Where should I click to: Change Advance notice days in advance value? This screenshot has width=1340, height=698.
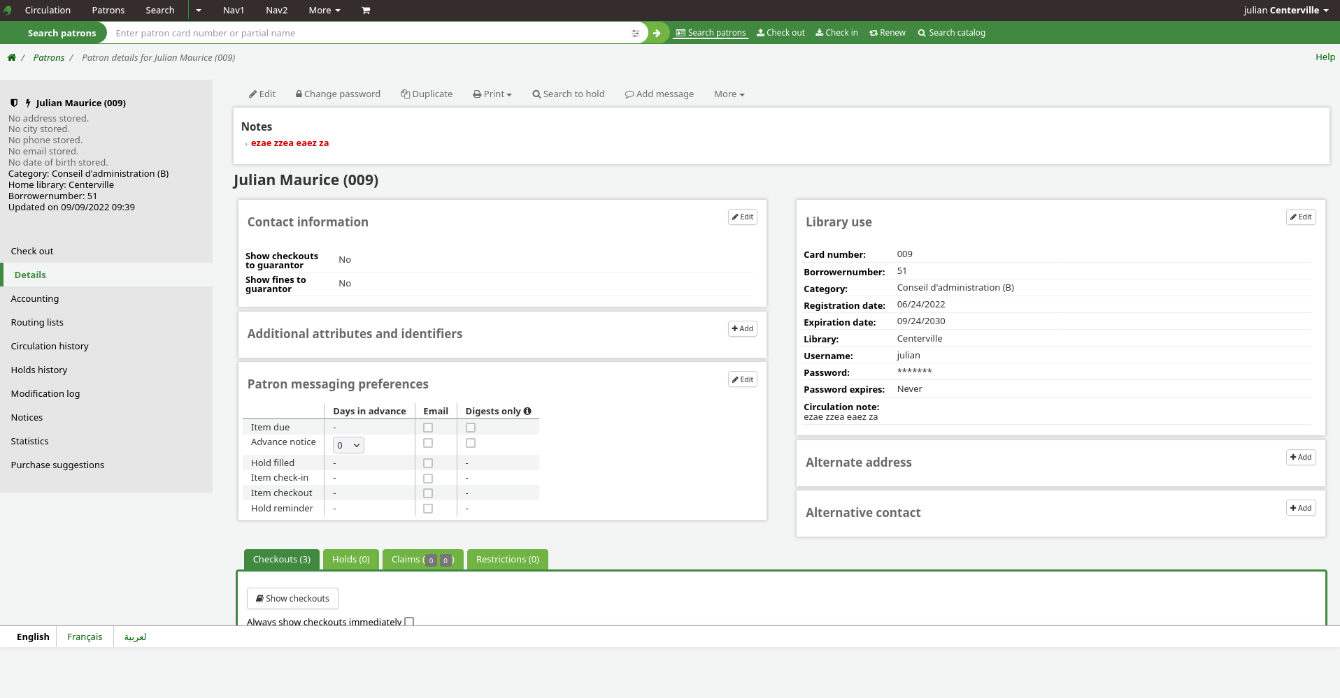point(348,444)
